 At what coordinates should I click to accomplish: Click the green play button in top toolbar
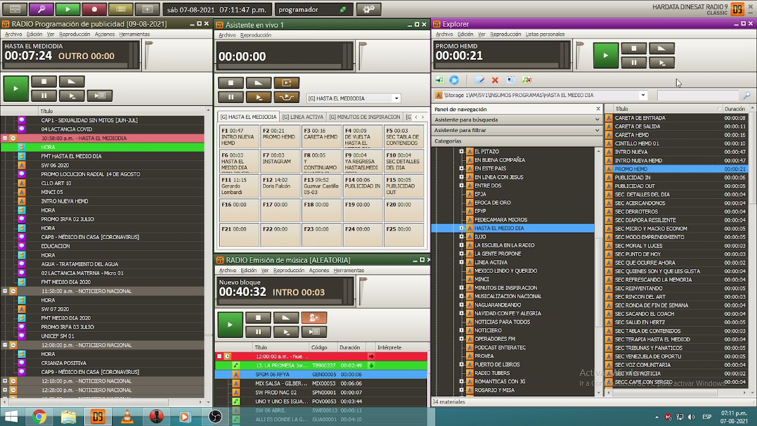67,9
